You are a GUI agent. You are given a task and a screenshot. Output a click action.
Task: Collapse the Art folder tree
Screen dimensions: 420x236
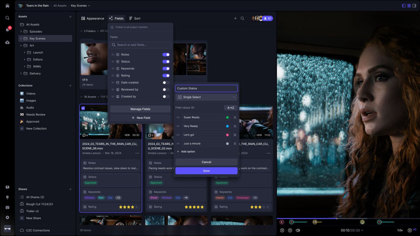coord(21,45)
